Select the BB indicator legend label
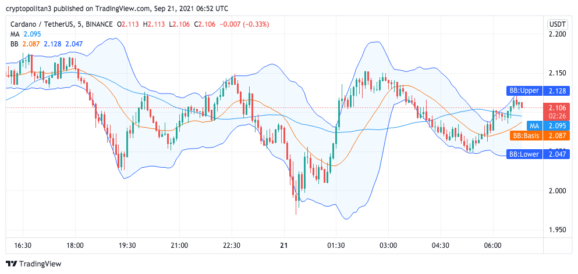 tap(15, 44)
